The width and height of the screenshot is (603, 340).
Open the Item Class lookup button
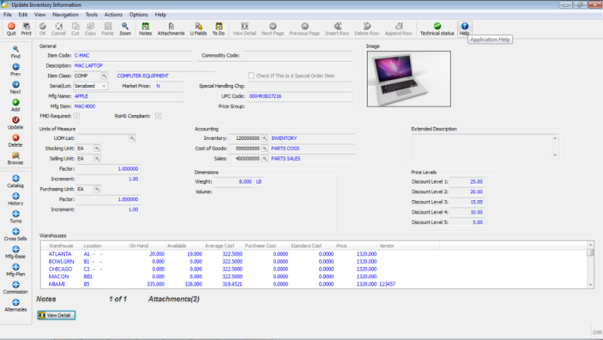click(x=105, y=76)
